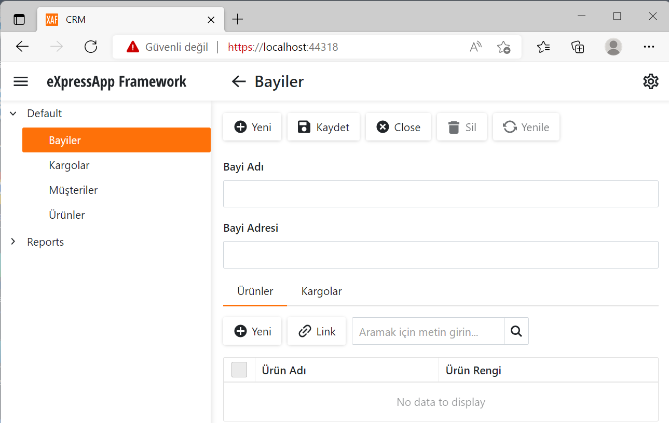Viewport: 669px width, 423px height.
Task: Open the Müşteriler navigation item
Action: click(73, 190)
